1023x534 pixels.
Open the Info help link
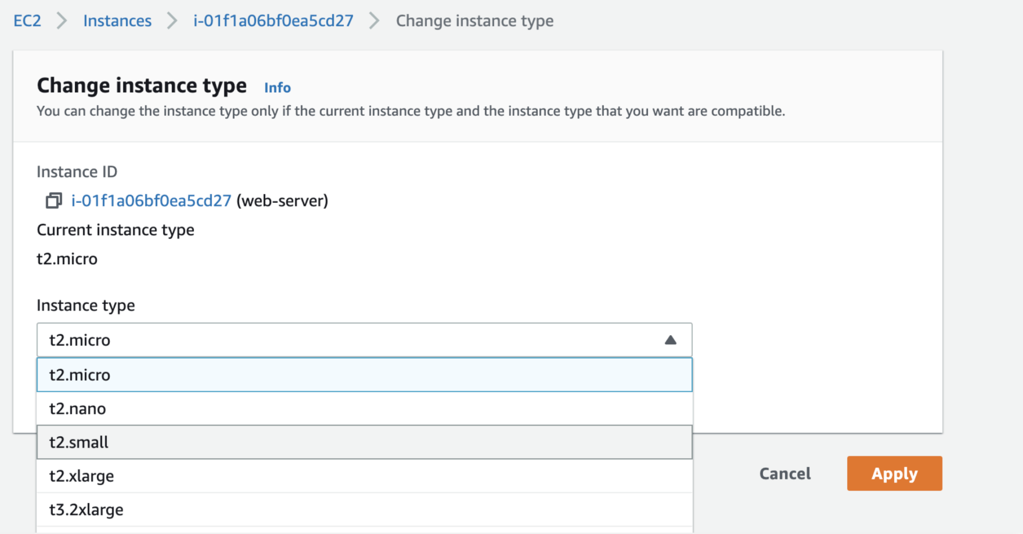point(277,87)
